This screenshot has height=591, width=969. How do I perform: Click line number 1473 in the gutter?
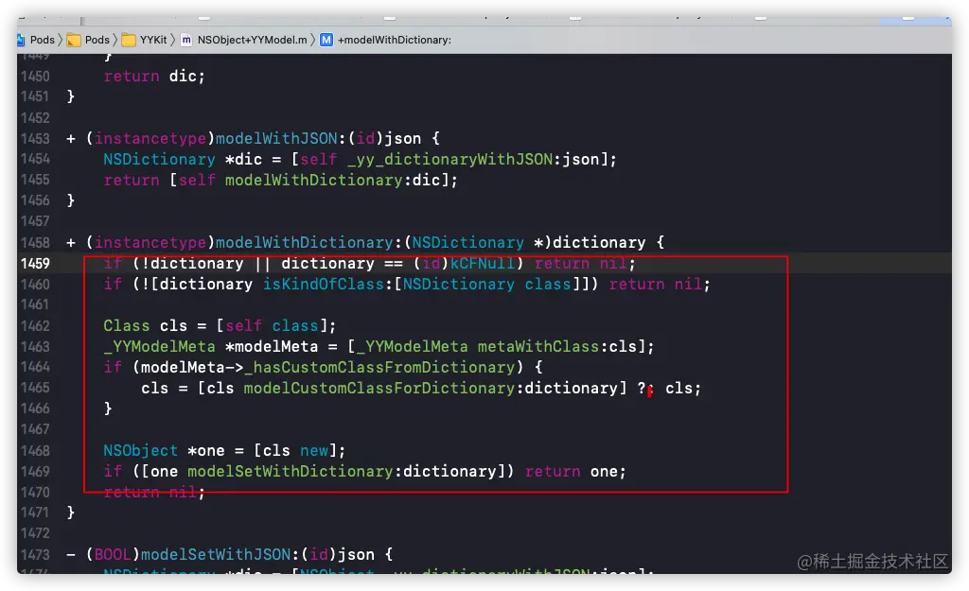35,554
